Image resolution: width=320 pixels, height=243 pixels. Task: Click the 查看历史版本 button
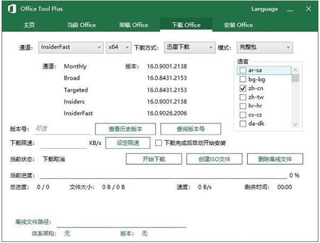click(125, 129)
